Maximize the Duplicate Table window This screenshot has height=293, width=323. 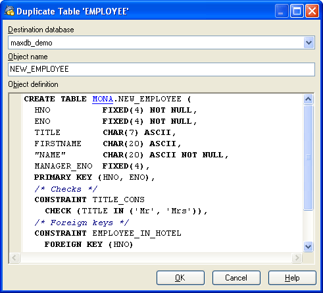coord(297,11)
